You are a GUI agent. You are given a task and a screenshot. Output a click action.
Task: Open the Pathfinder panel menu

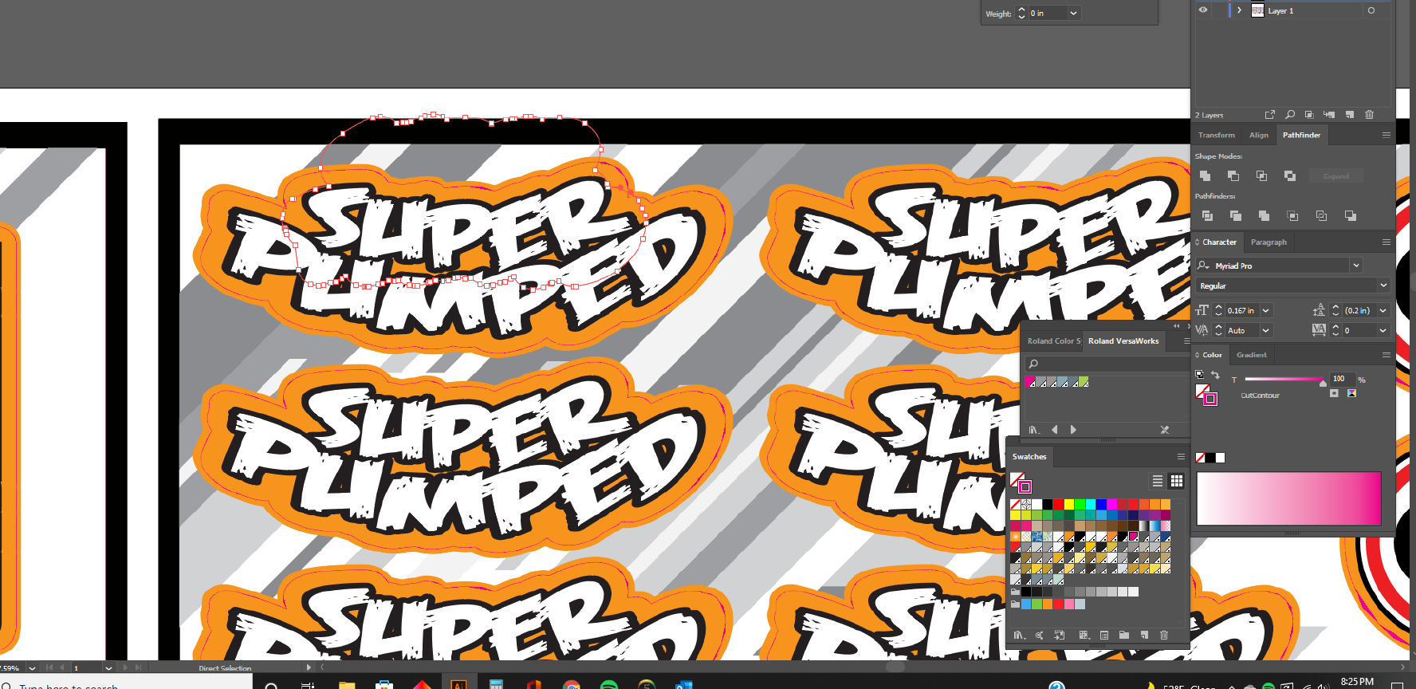coord(1386,136)
